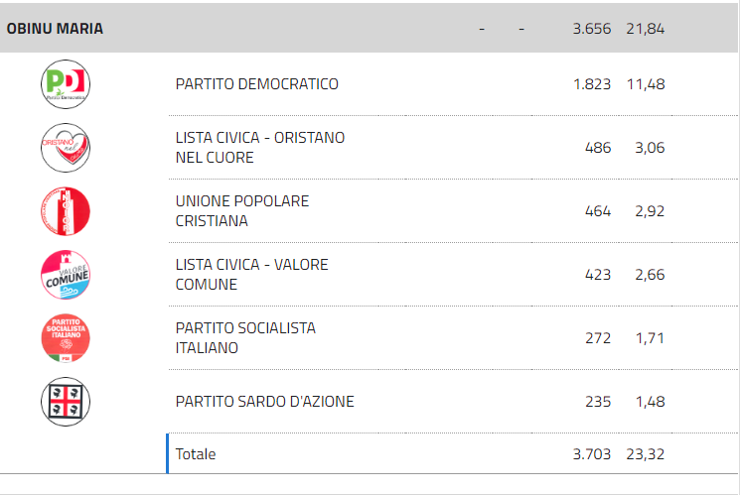Click LISTA CIVICA - VALORE COMUNE label
This screenshot has height=495, width=740.
(251, 275)
